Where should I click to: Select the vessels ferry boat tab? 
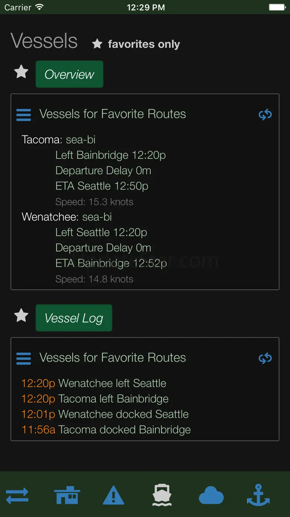[162, 495]
